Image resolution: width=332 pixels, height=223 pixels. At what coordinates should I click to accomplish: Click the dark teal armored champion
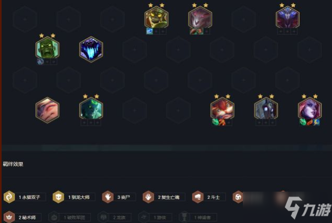pos(91,109)
